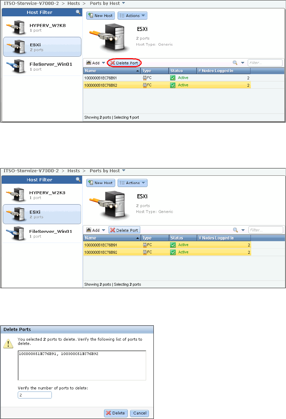
Task: Click the port count verification field
Action: [x=35, y=395]
